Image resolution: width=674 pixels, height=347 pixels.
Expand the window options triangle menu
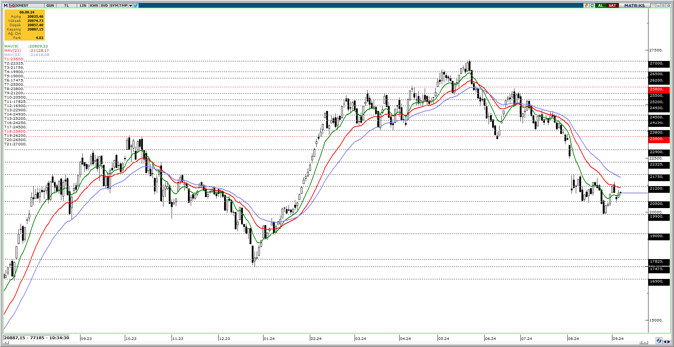coord(653,6)
